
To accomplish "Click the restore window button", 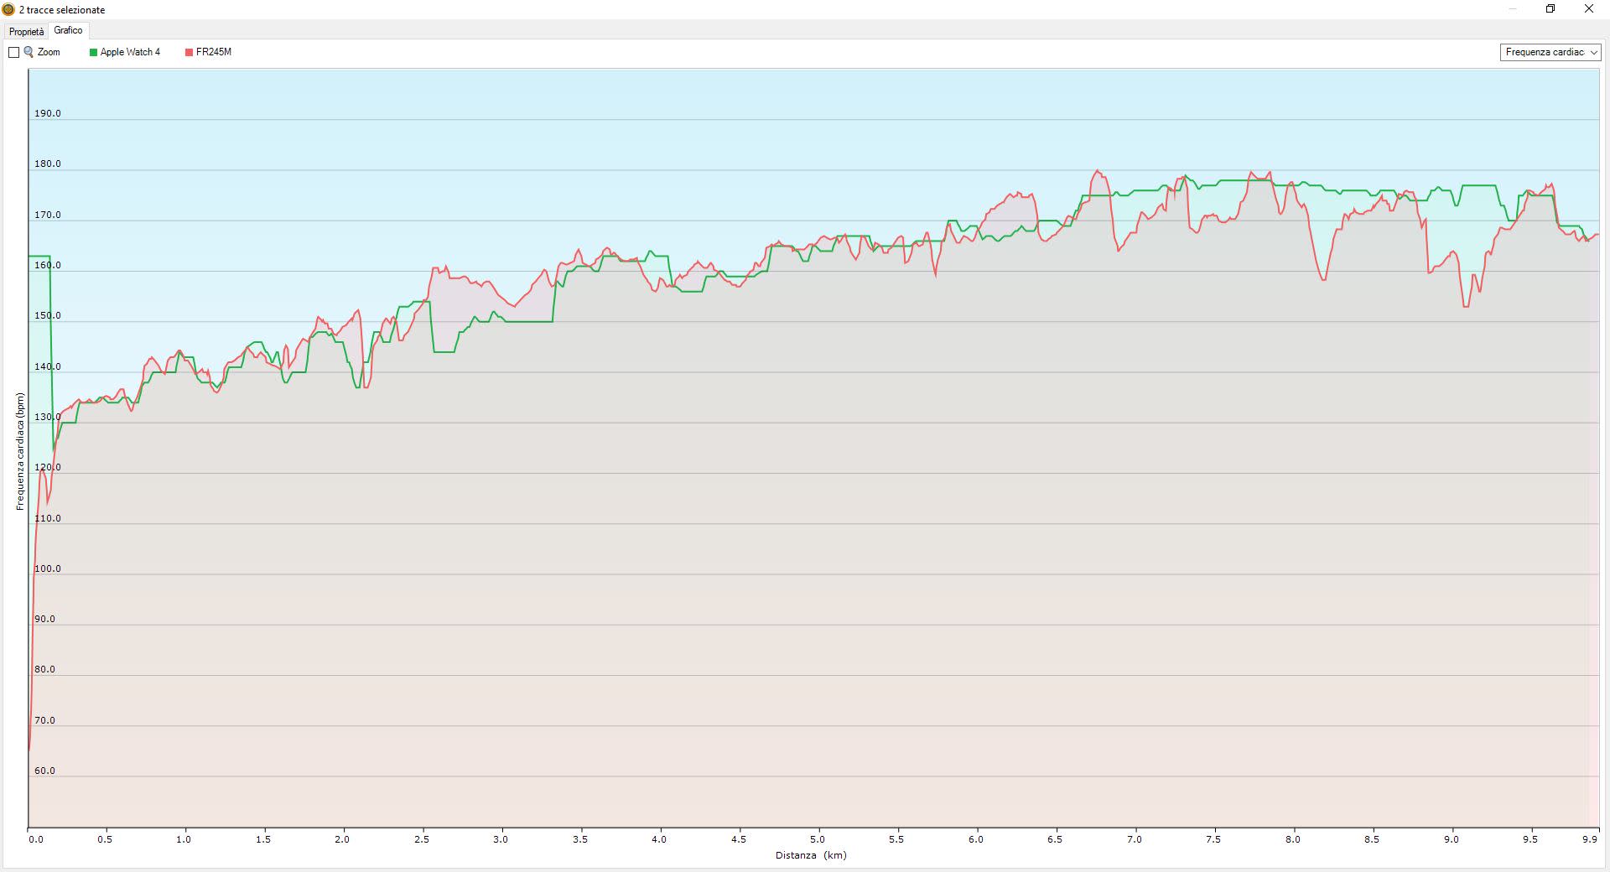I will pyautogui.click(x=1550, y=9).
